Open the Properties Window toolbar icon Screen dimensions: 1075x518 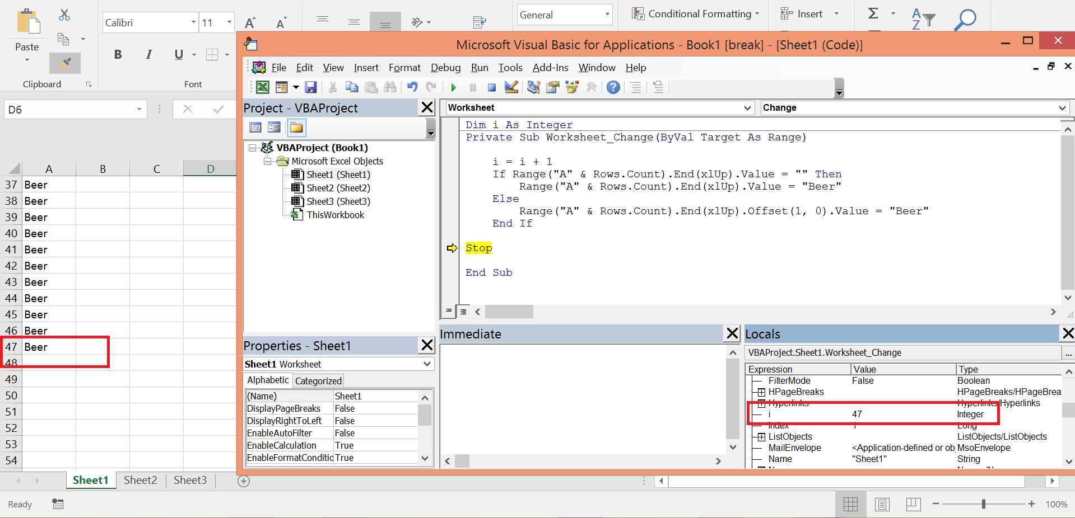pos(553,87)
